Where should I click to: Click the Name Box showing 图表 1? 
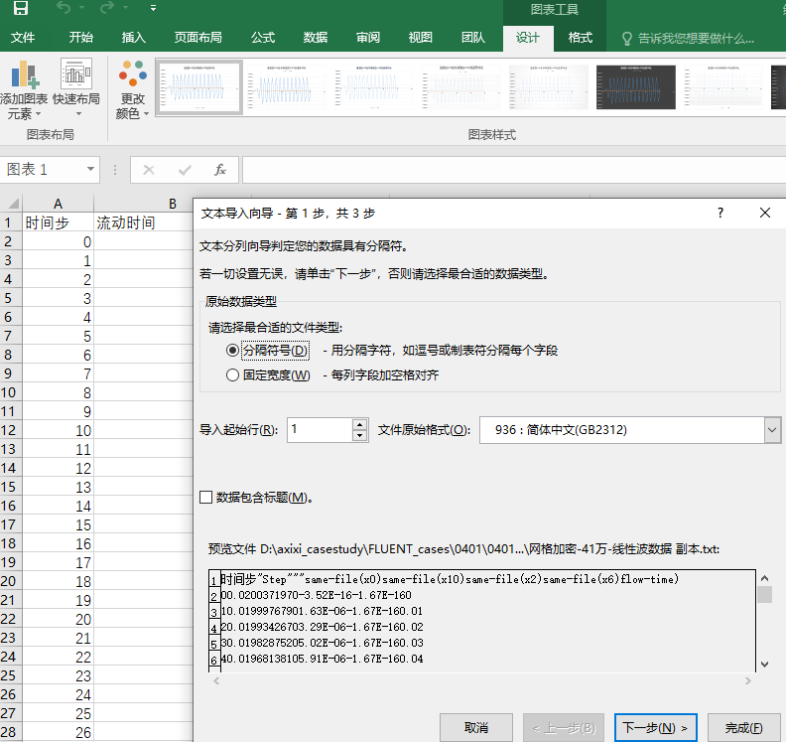(43, 170)
